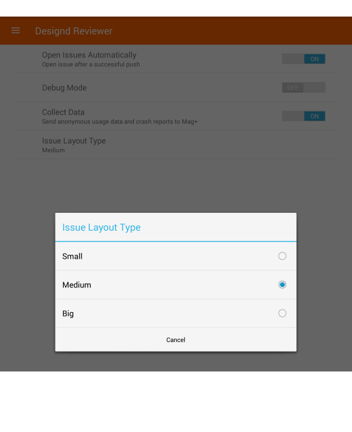Toggle the Debug Mode switch
This screenshot has height=432, width=352.
[x=304, y=88]
